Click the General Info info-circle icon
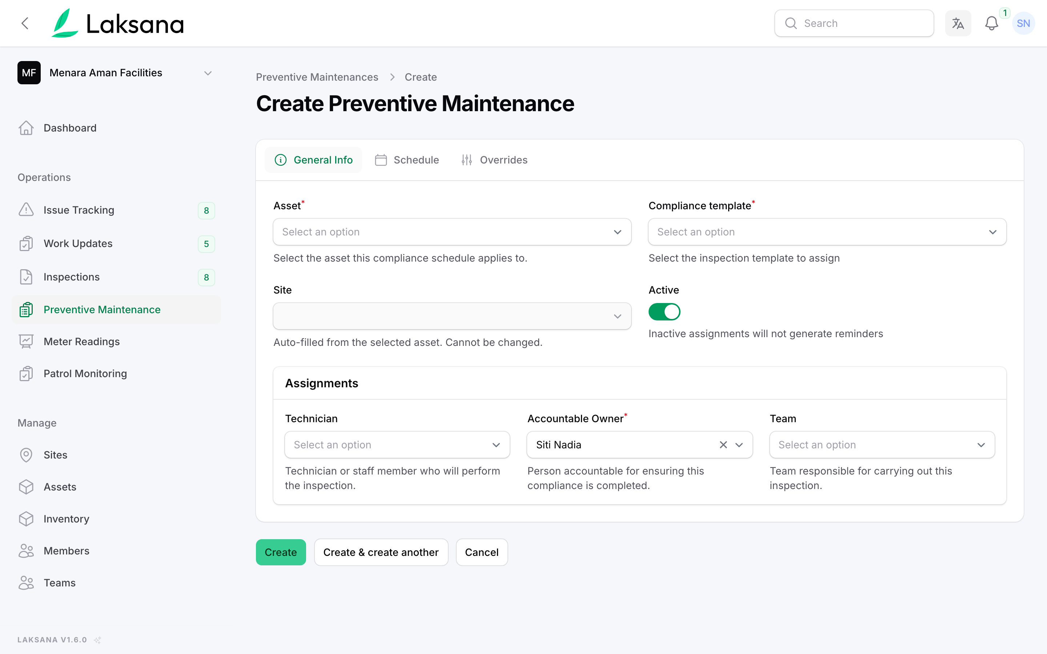The image size is (1047, 654). click(x=280, y=160)
